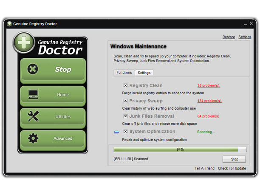Switch to the Functions tab
Image resolution: width=260 pixels, height=195 pixels.
124,73
